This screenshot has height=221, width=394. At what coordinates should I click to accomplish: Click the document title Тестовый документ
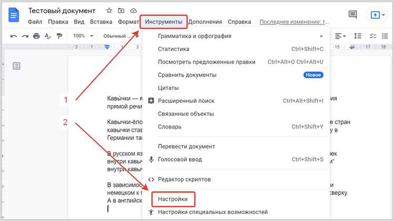(x=61, y=11)
